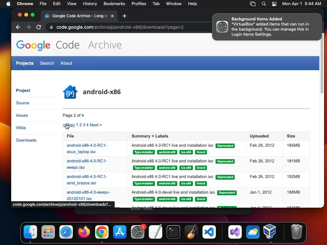Select the Google Code Archive tab
327x245 pixels.
coord(80,16)
